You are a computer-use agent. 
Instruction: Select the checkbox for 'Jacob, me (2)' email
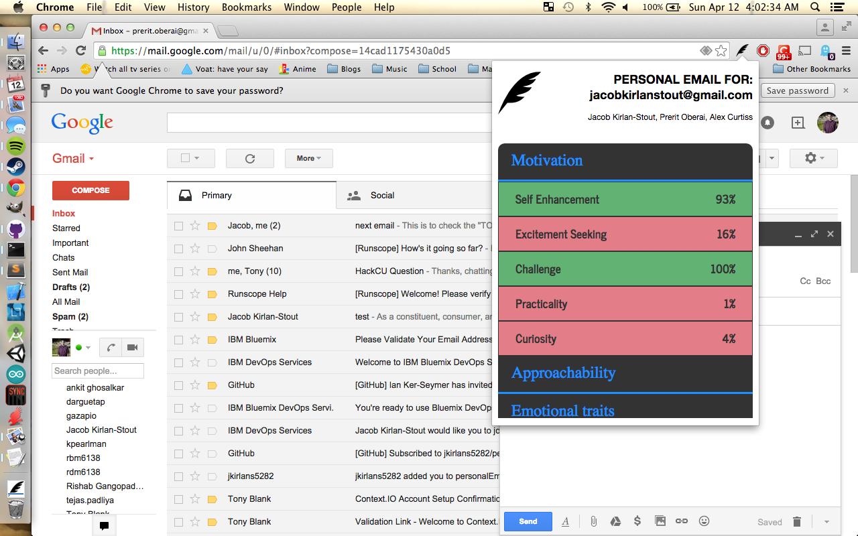click(178, 226)
